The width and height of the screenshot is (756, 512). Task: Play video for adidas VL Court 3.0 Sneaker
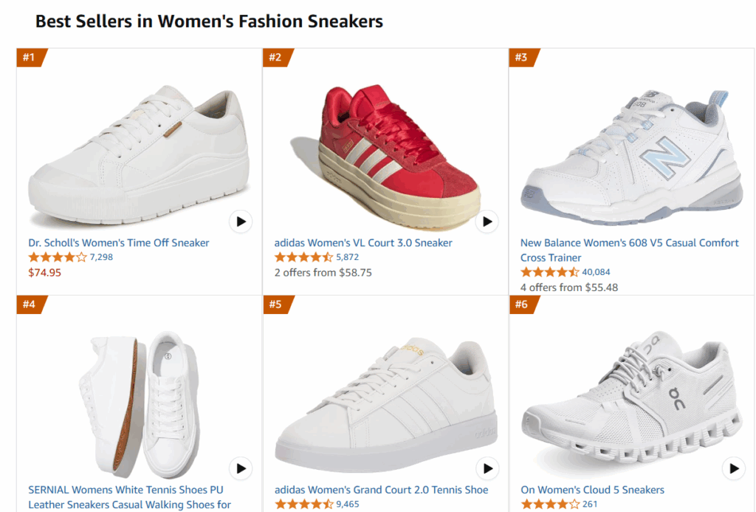click(487, 221)
